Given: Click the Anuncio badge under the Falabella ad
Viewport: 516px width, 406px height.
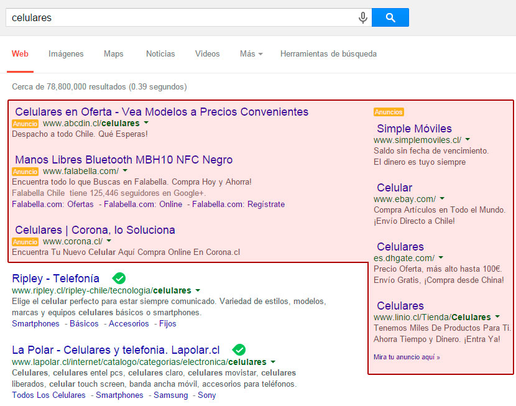Looking at the screenshot, I should click(25, 172).
